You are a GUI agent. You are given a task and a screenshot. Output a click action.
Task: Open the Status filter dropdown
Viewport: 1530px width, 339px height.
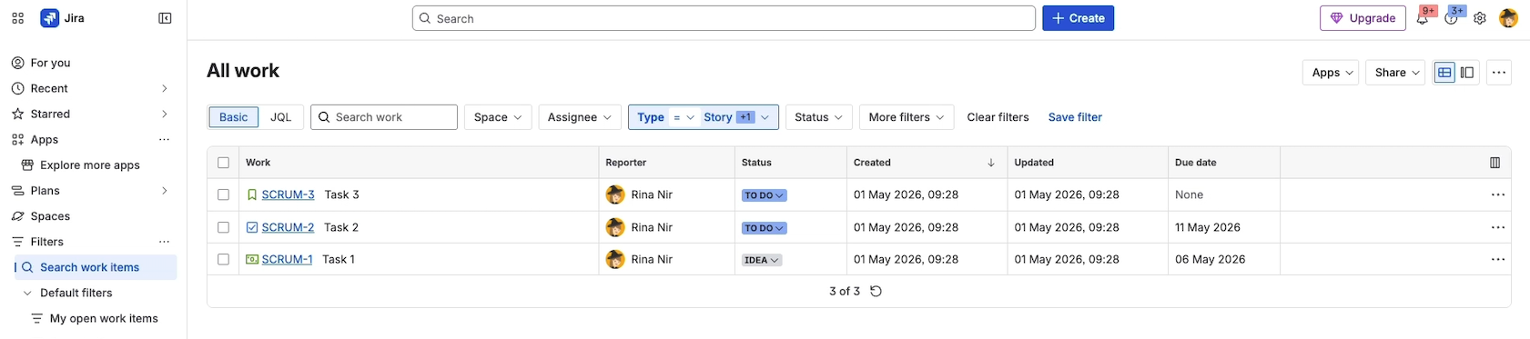818,117
